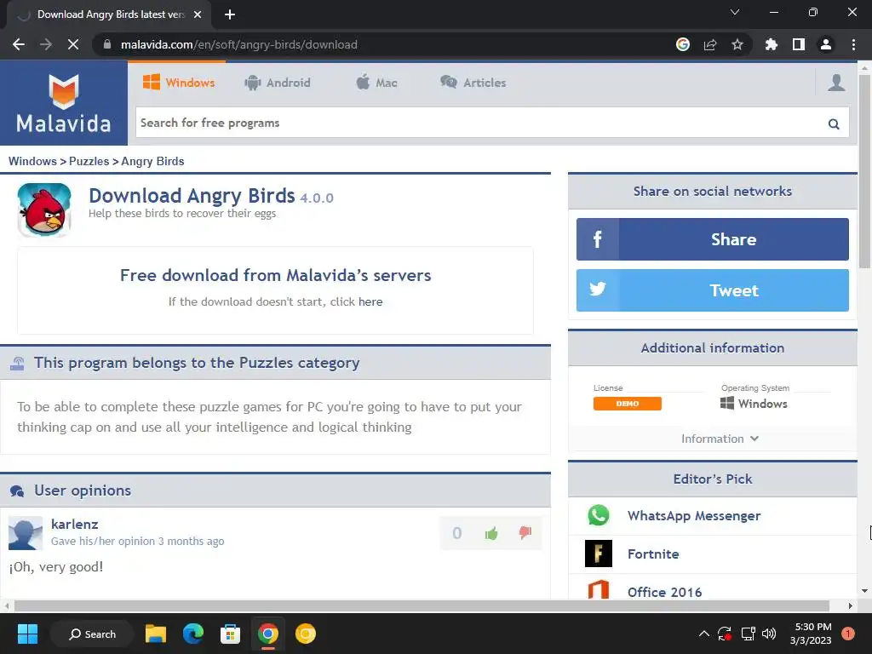Open the tab search dropdown

[x=735, y=12]
